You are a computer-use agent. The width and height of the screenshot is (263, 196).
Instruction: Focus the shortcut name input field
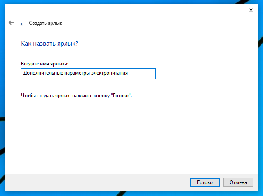[x=88, y=73]
